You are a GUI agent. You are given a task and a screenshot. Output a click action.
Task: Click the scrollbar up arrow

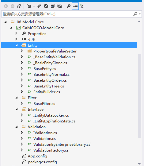139,21
